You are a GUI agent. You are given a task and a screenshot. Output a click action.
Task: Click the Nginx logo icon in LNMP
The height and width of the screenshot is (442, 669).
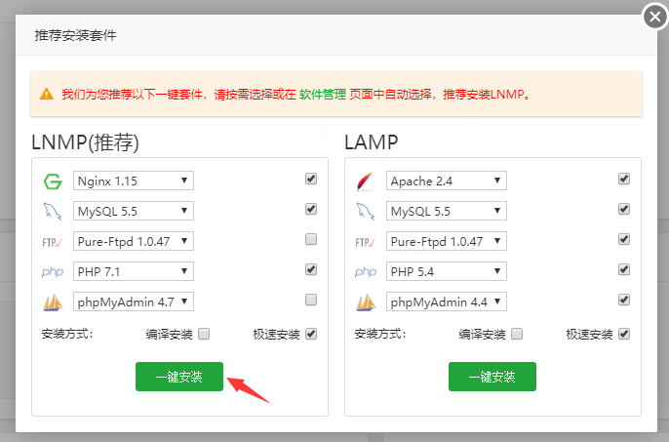pos(53,181)
